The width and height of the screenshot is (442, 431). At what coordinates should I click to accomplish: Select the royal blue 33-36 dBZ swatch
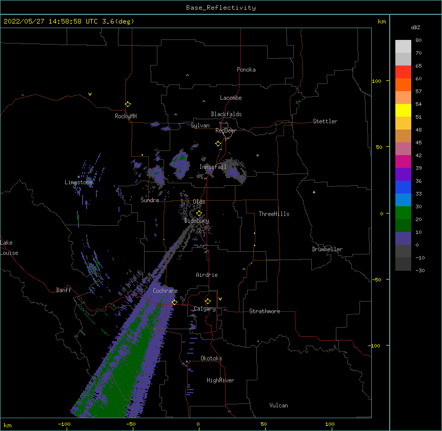[403, 187]
